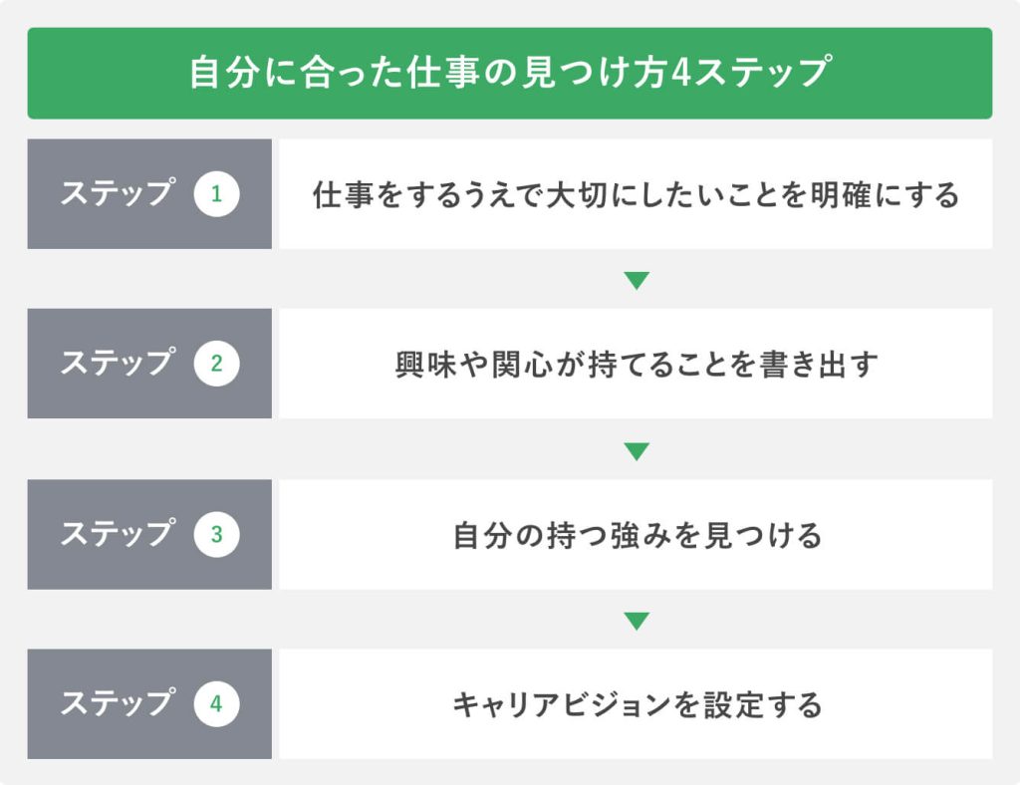Select text 自分の持つ強みを見つける
This screenshot has height=785, width=1020.
click(637, 535)
